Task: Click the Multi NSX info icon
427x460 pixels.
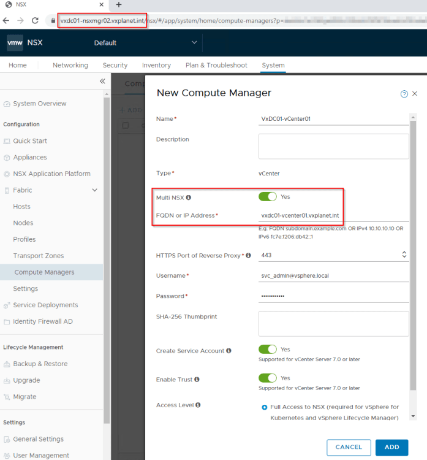Action: 189,197
